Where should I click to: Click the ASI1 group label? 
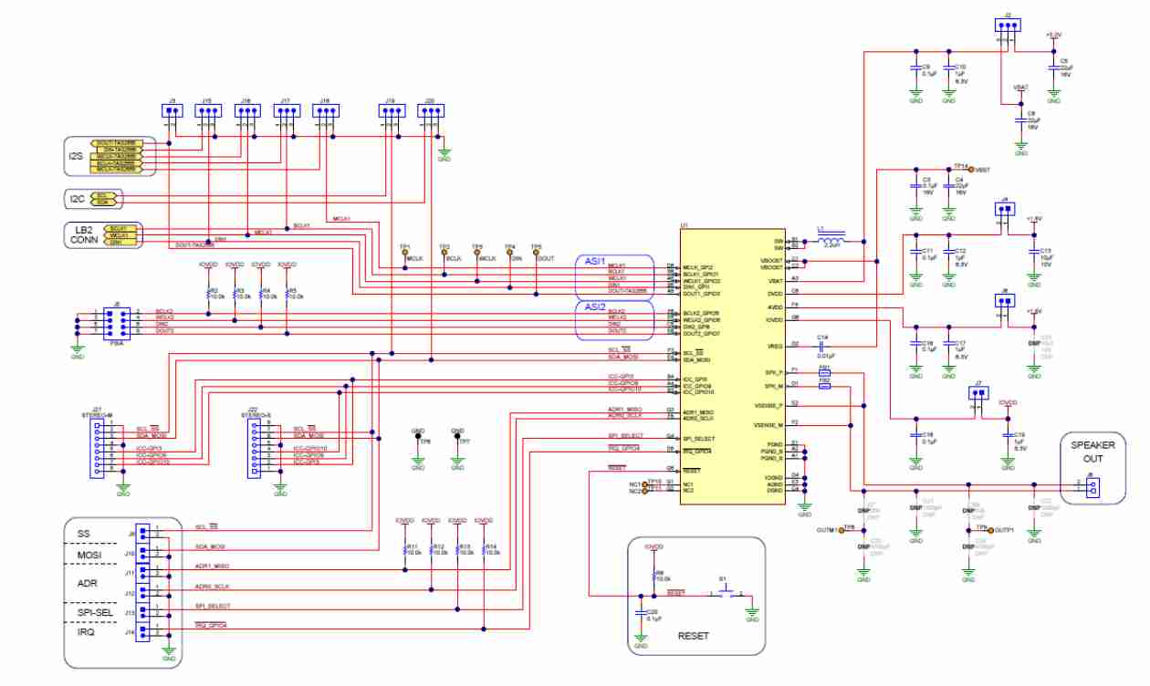tap(594, 260)
